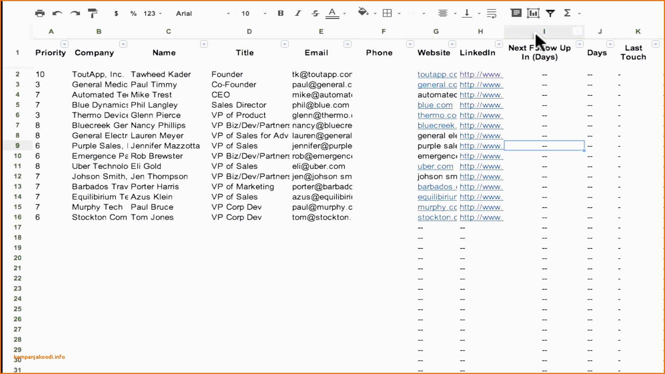
Task: Apply currency format with the $ icon
Action: click(116, 13)
